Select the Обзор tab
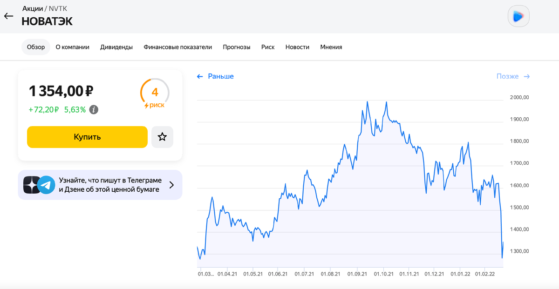Viewport: 559px width, 289px height. click(x=36, y=47)
